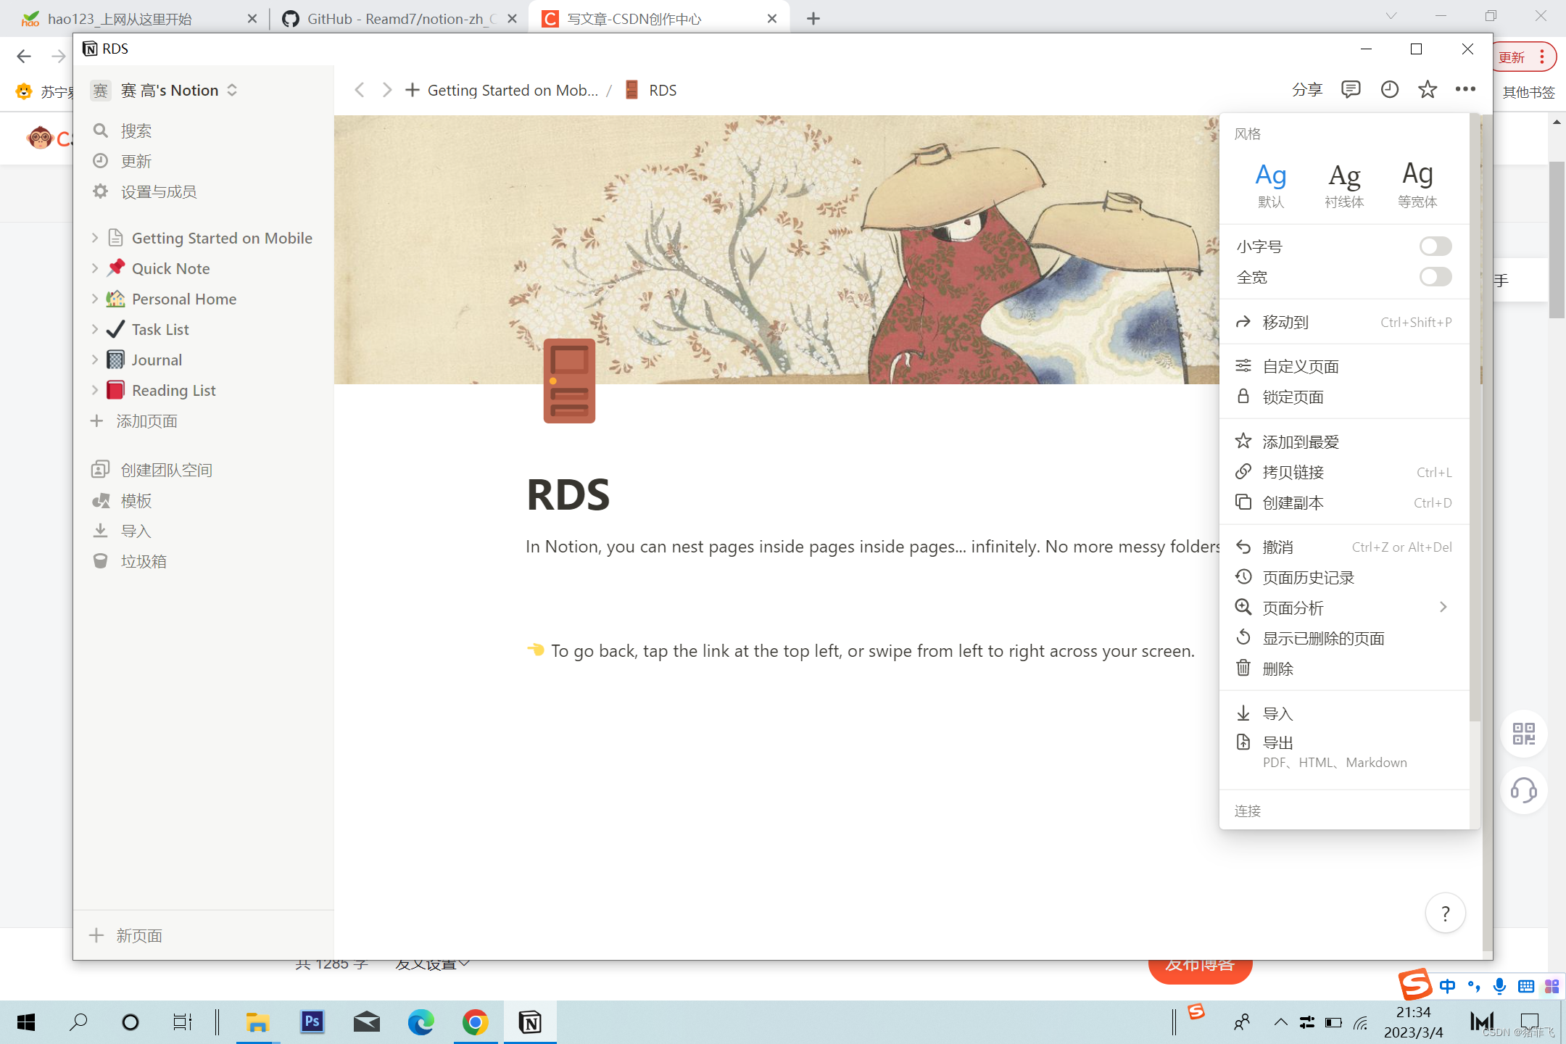1566x1044 pixels.
Task: Choose 锁定页面 lock page menu item
Action: [1293, 397]
